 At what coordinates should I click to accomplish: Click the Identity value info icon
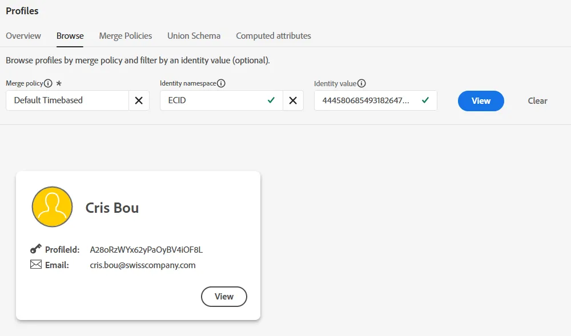tap(361, 83)
